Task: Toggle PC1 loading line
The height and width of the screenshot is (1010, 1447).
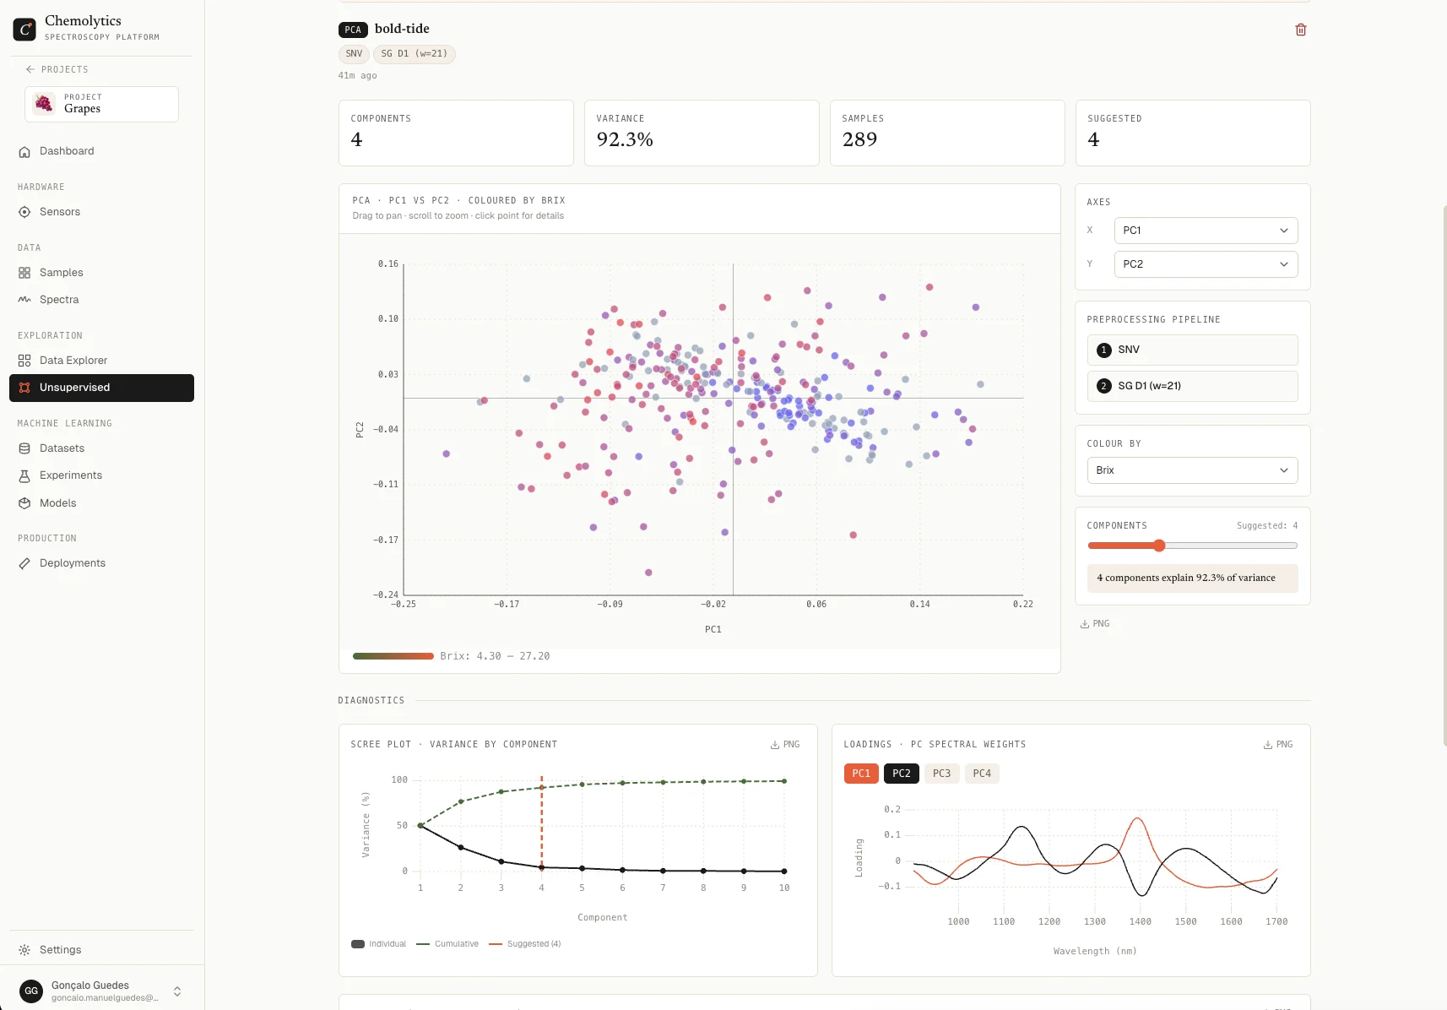Action: point(861,774)
